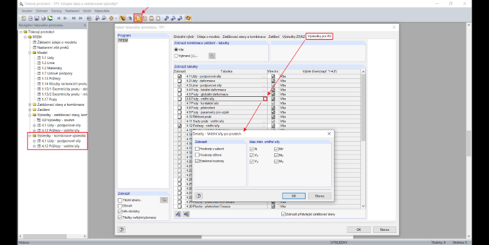Click the refresh report toolbar icon

coord(50,19)
